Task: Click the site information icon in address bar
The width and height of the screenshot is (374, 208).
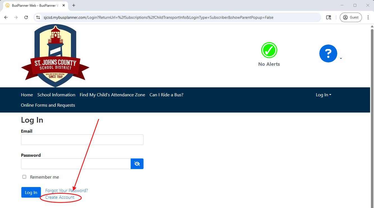Action: point(38,17)
